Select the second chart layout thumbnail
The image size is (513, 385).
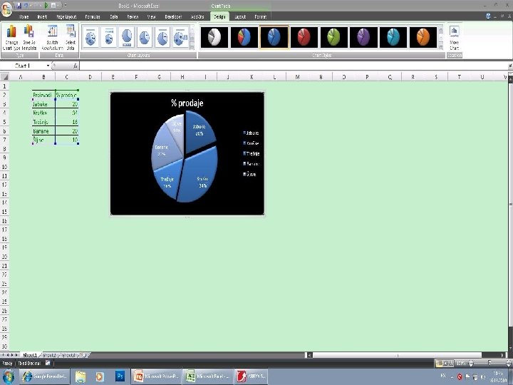[x=108, y=37]
